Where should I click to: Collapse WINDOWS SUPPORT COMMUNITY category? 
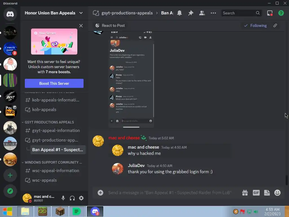click(x=52, y=162)
